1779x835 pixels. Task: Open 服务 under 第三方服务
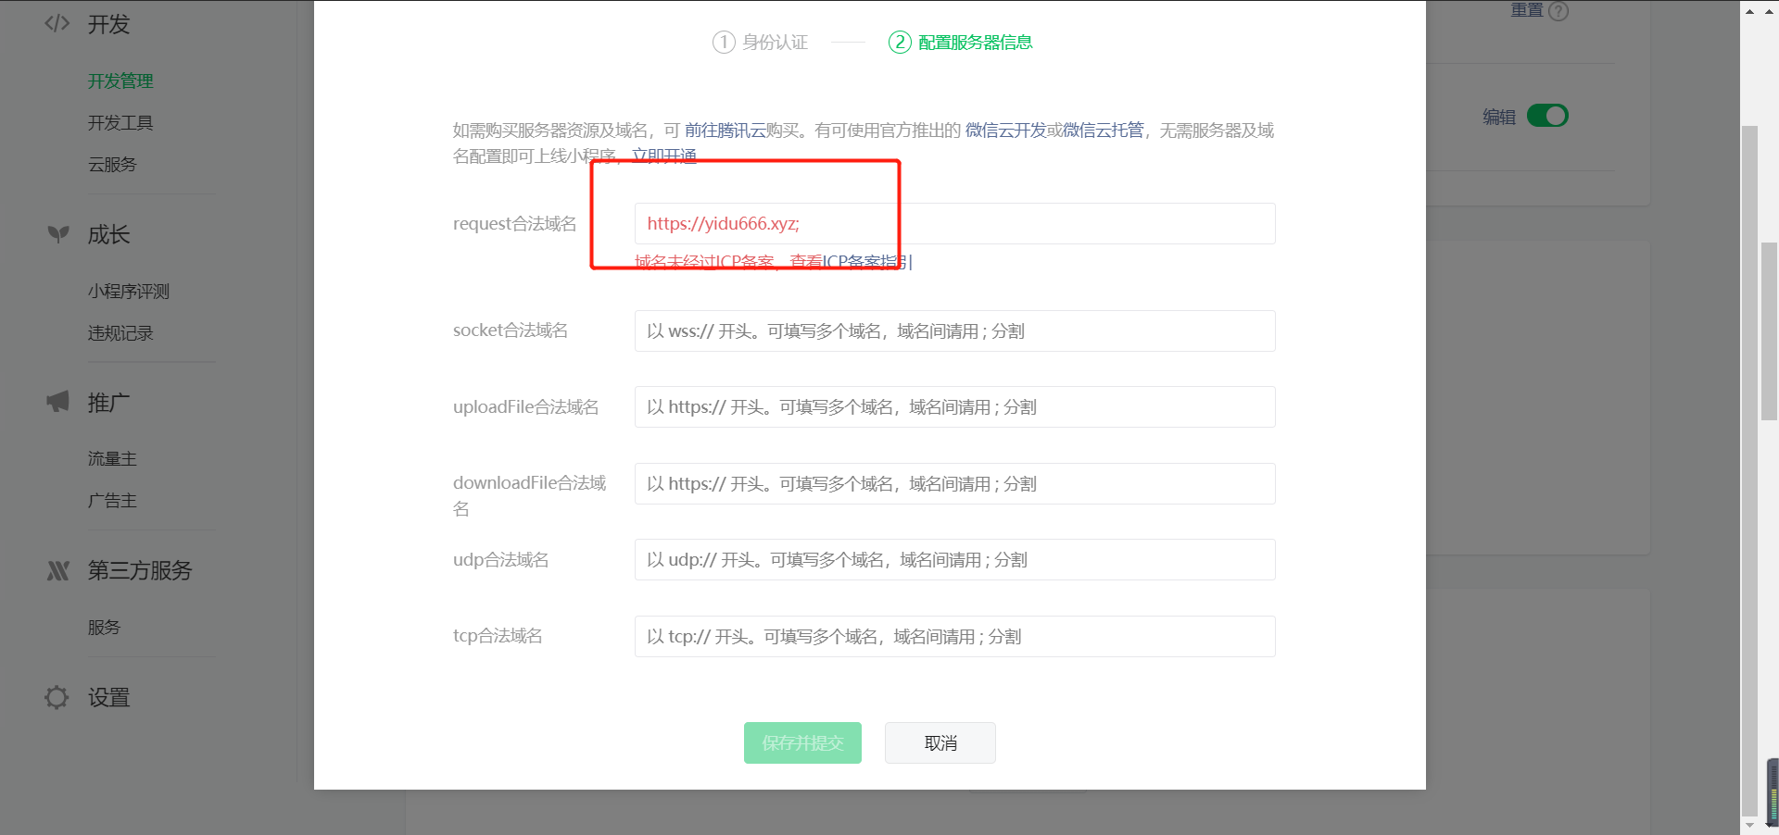pyautogui.click(x=104, y=628)
